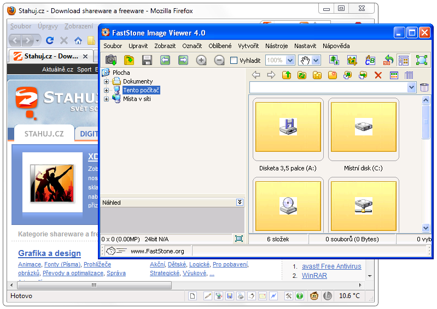Click the browser layout view icon
This screenshot has height=309, width=437.
[x=403, y=60]
